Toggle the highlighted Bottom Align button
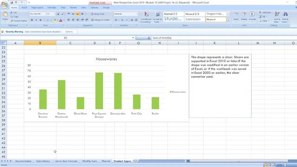The height and width of the screenshot is (167, 297). click(77, 14)
